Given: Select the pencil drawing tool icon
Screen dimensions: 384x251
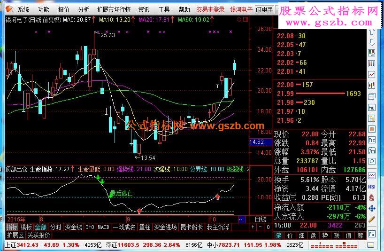Looking at the screenshot, I should 372,219.
